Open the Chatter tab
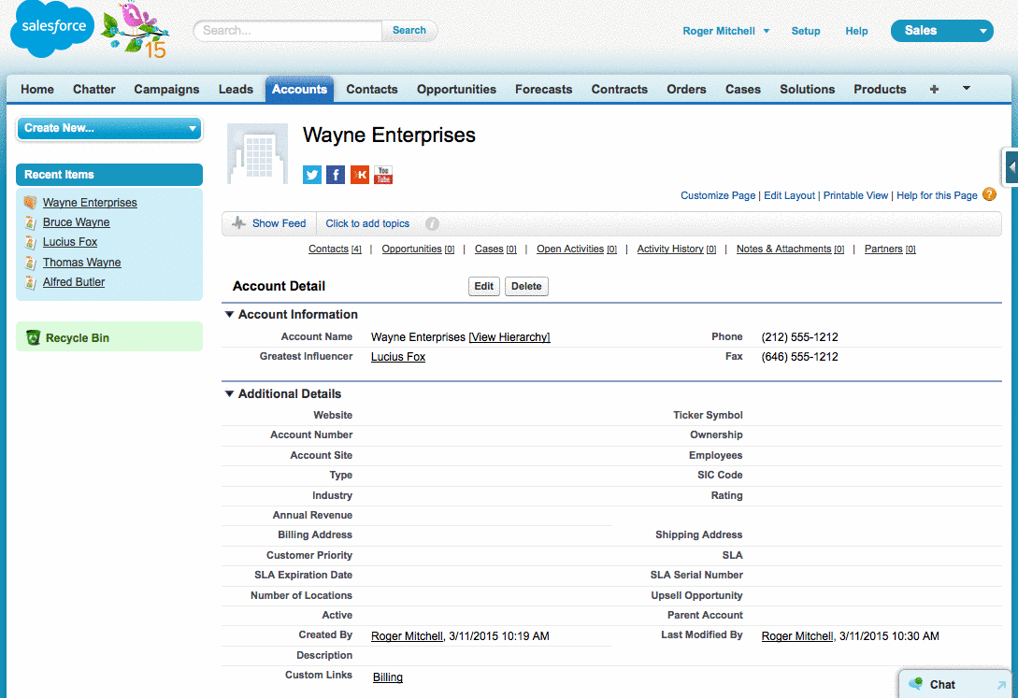The image size is (1018, 698). 94,90
